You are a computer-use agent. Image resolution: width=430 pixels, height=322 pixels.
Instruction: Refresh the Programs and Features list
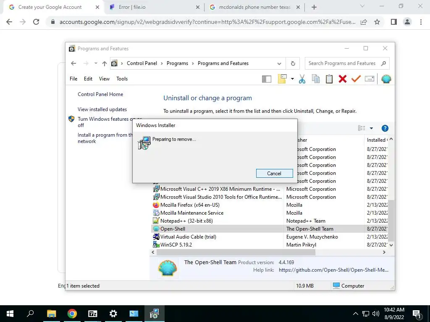pos(293,64)
